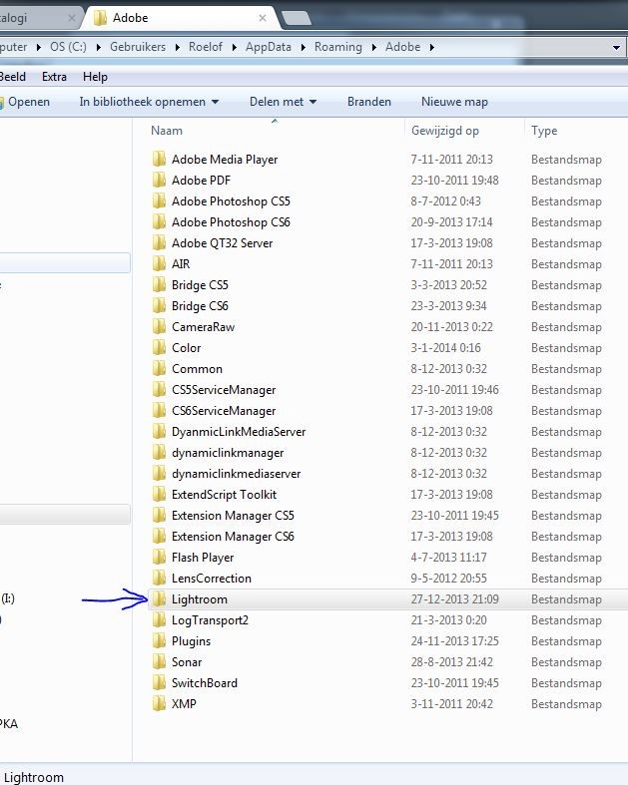Click the date '28-8-2013 21:42' of Sonar
628x785 pixels.
tap(451, 662)
